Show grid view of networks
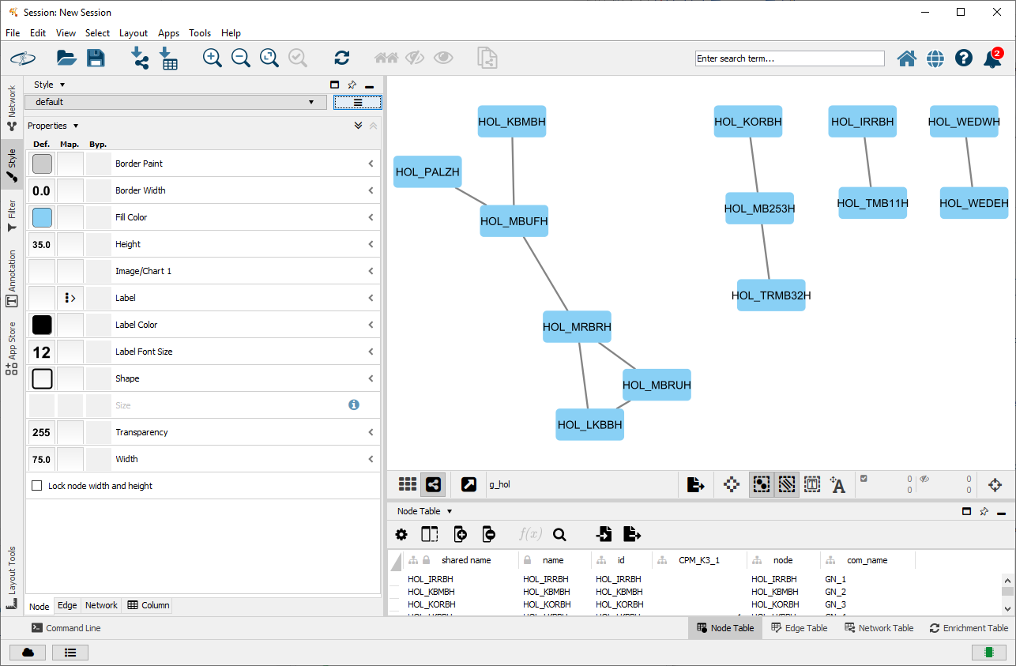 (x=408, y=484)
